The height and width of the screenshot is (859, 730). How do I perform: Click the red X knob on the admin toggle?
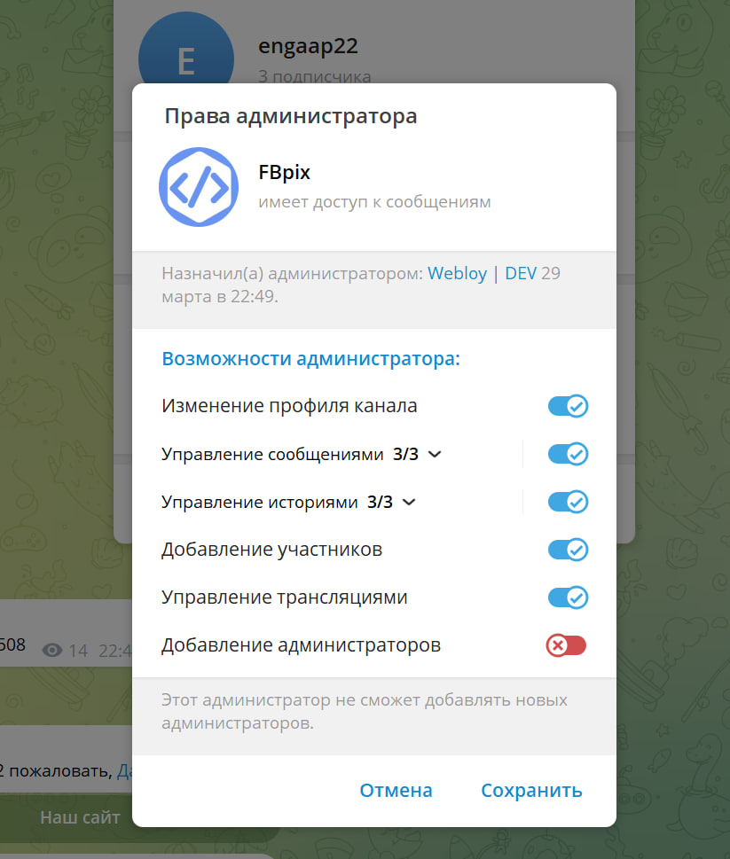557,645
